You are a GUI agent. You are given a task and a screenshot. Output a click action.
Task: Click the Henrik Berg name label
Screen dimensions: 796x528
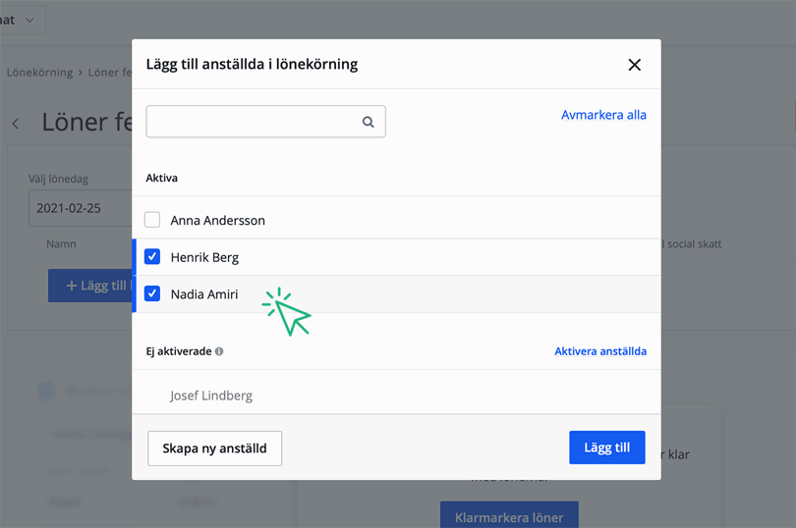click(x=204, y=257)
